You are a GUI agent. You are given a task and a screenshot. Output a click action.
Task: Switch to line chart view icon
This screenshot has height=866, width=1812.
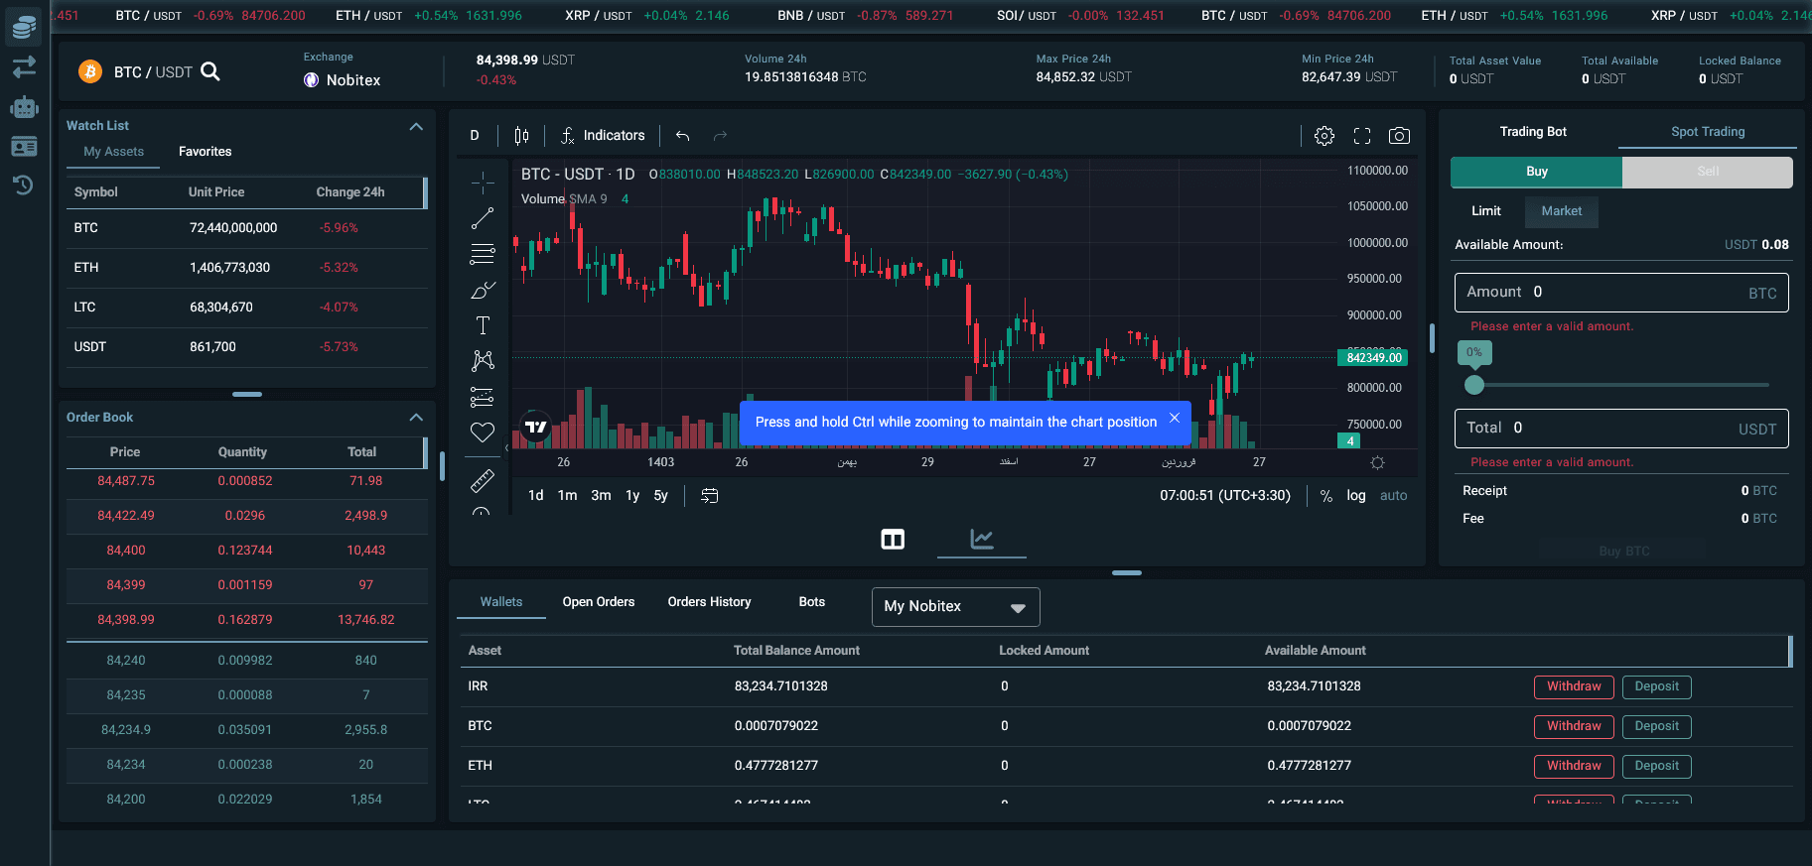(x=982, y=539)
